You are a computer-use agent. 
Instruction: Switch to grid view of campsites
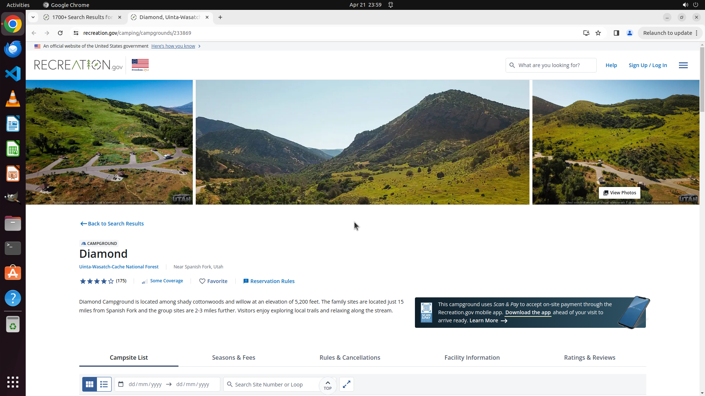coord(89,384)
